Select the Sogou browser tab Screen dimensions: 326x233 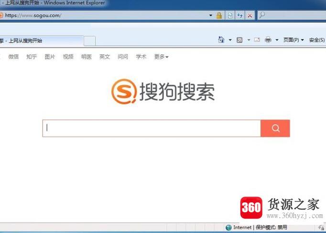(41, 41)
